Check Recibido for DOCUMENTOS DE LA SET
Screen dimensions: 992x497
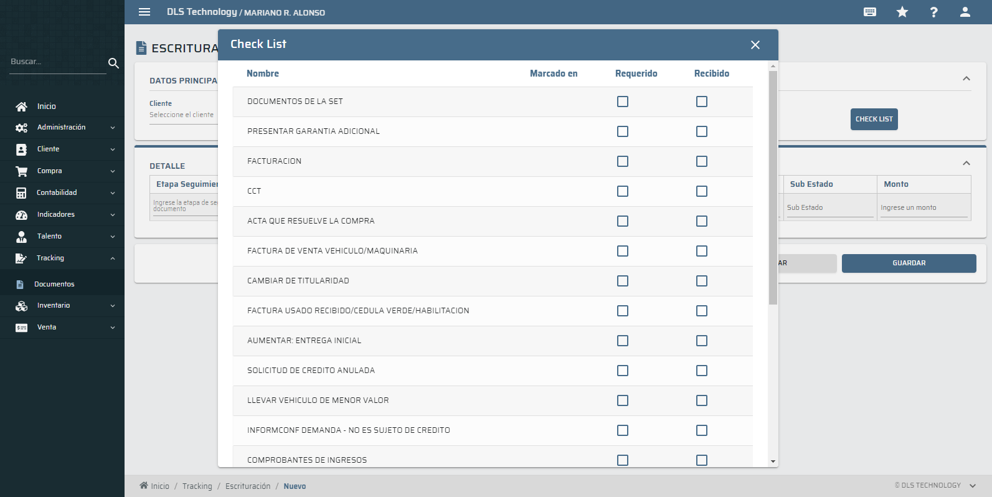[702, 102]
